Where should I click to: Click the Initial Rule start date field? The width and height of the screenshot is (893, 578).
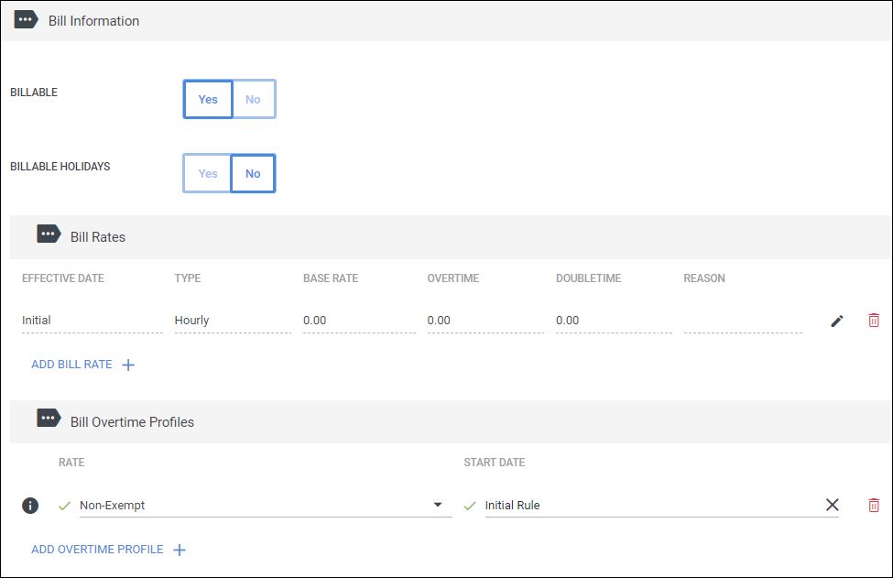654,505
